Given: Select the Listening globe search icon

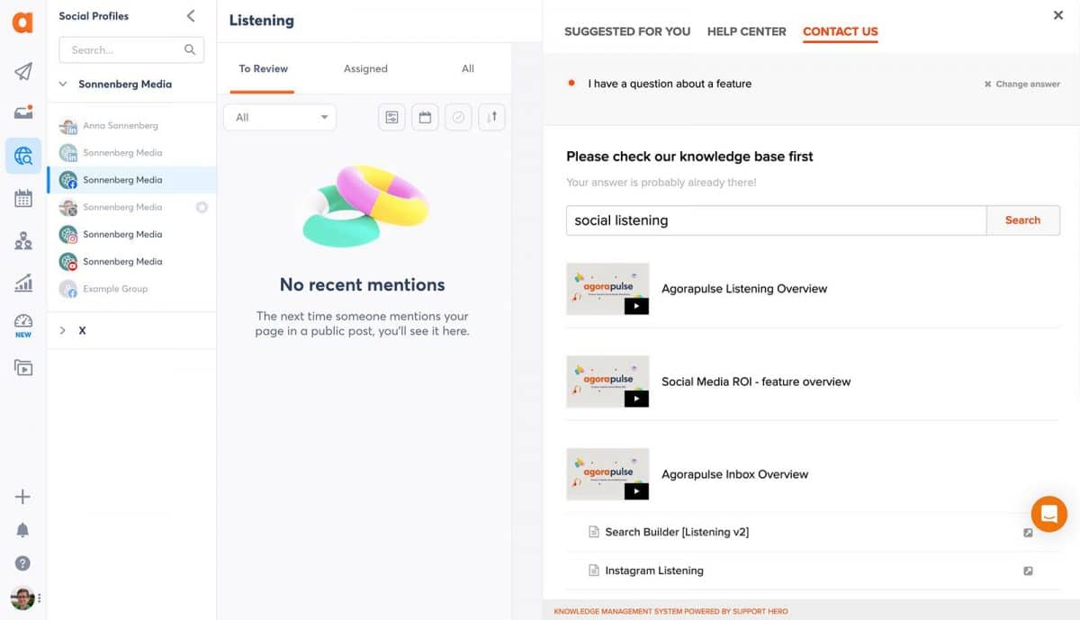Looking at the screenshot, I should tap(23, 156).
